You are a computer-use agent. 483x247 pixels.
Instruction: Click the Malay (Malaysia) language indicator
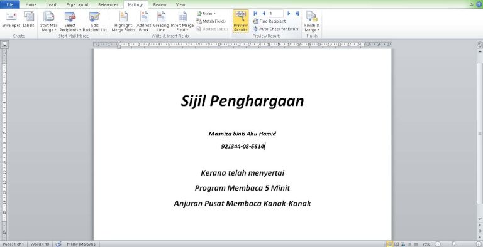tap(82, 244)
